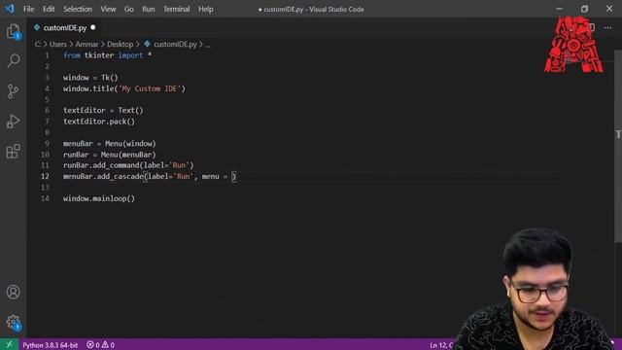Open the View menu
Image resolution: width=622 pixels, height=350 pixels.
click(x=108, y=9)
